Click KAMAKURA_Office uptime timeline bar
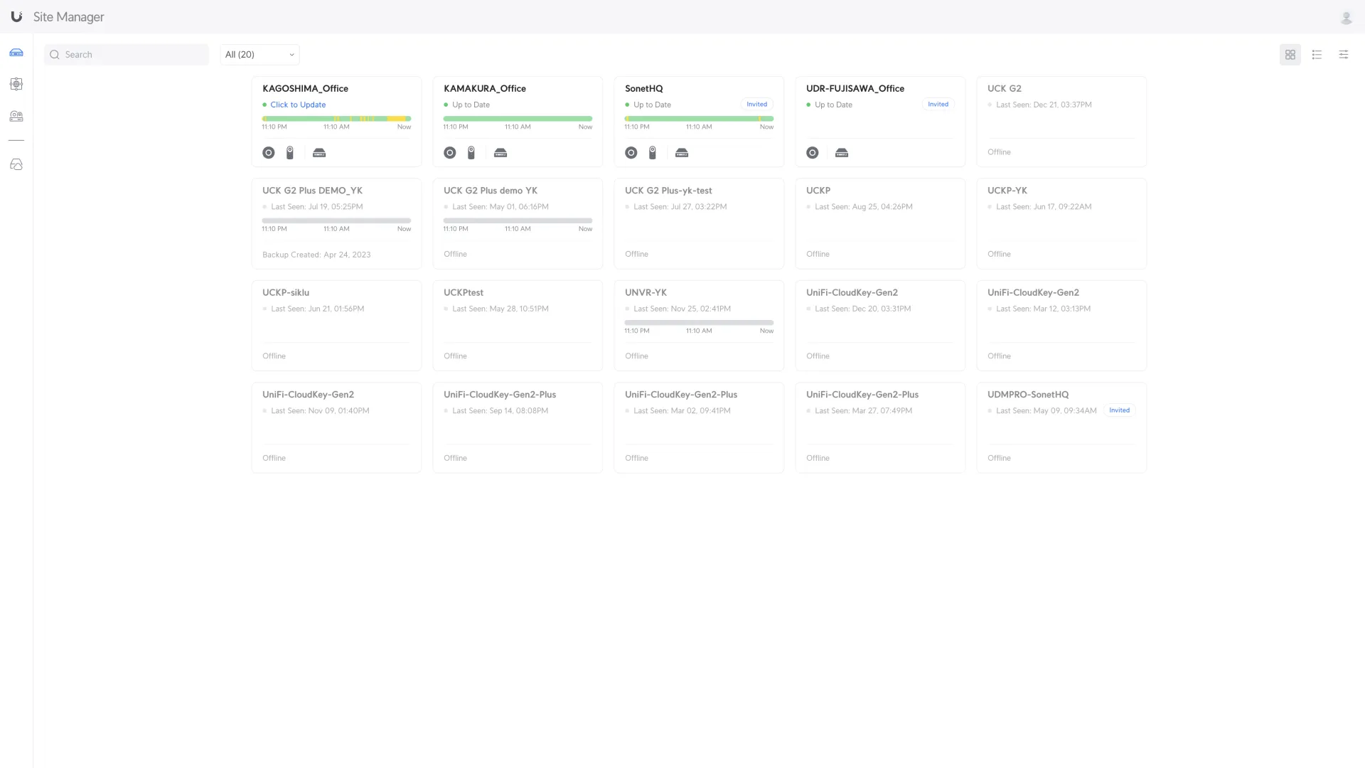Screen dimensions: 1365x768 coord(518,119)
